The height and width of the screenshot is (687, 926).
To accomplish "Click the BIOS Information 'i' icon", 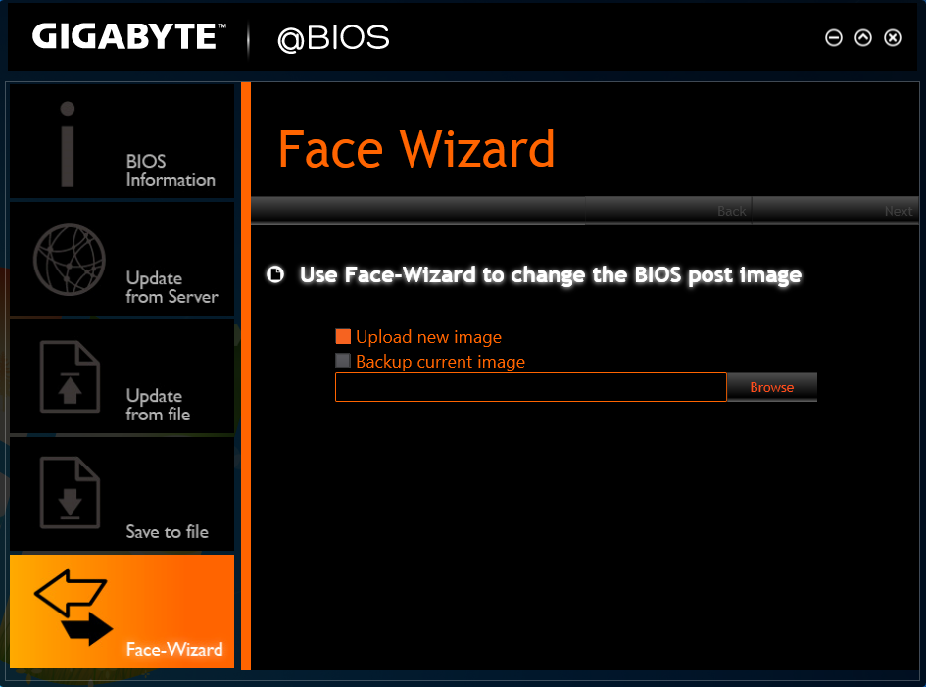I will click(x=68, y=144).
